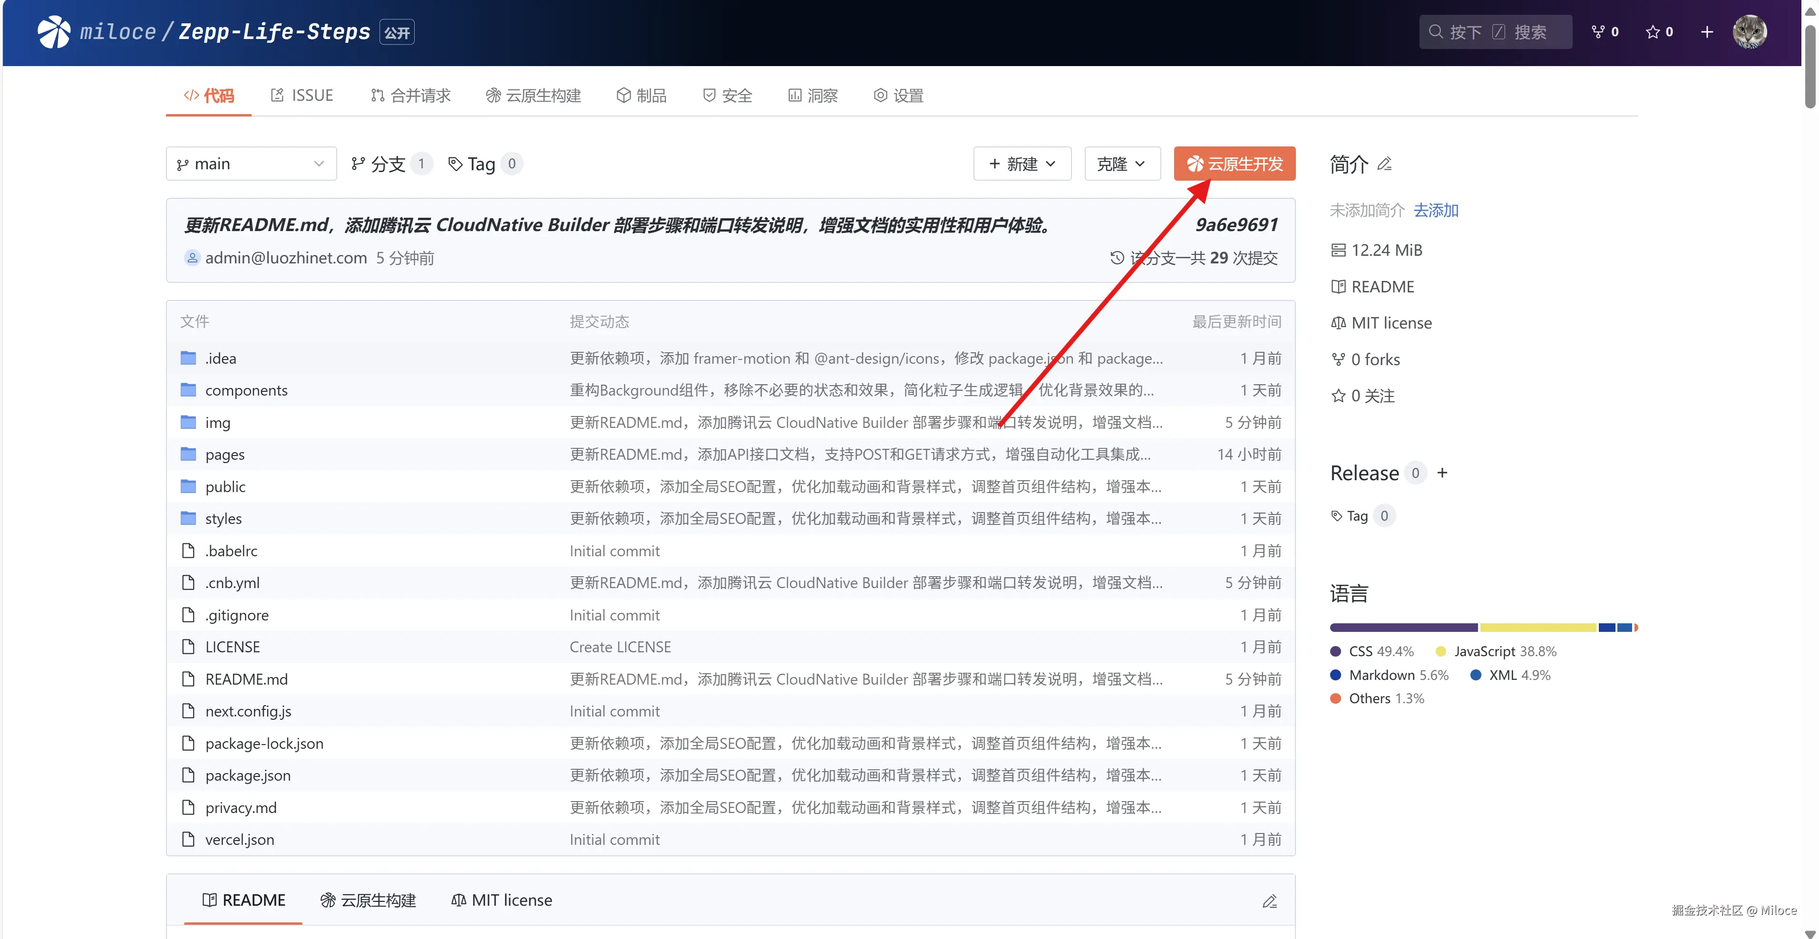Expand the 新建 dropdown button
Screen dimensions: 1819x939
(1022, 164)
